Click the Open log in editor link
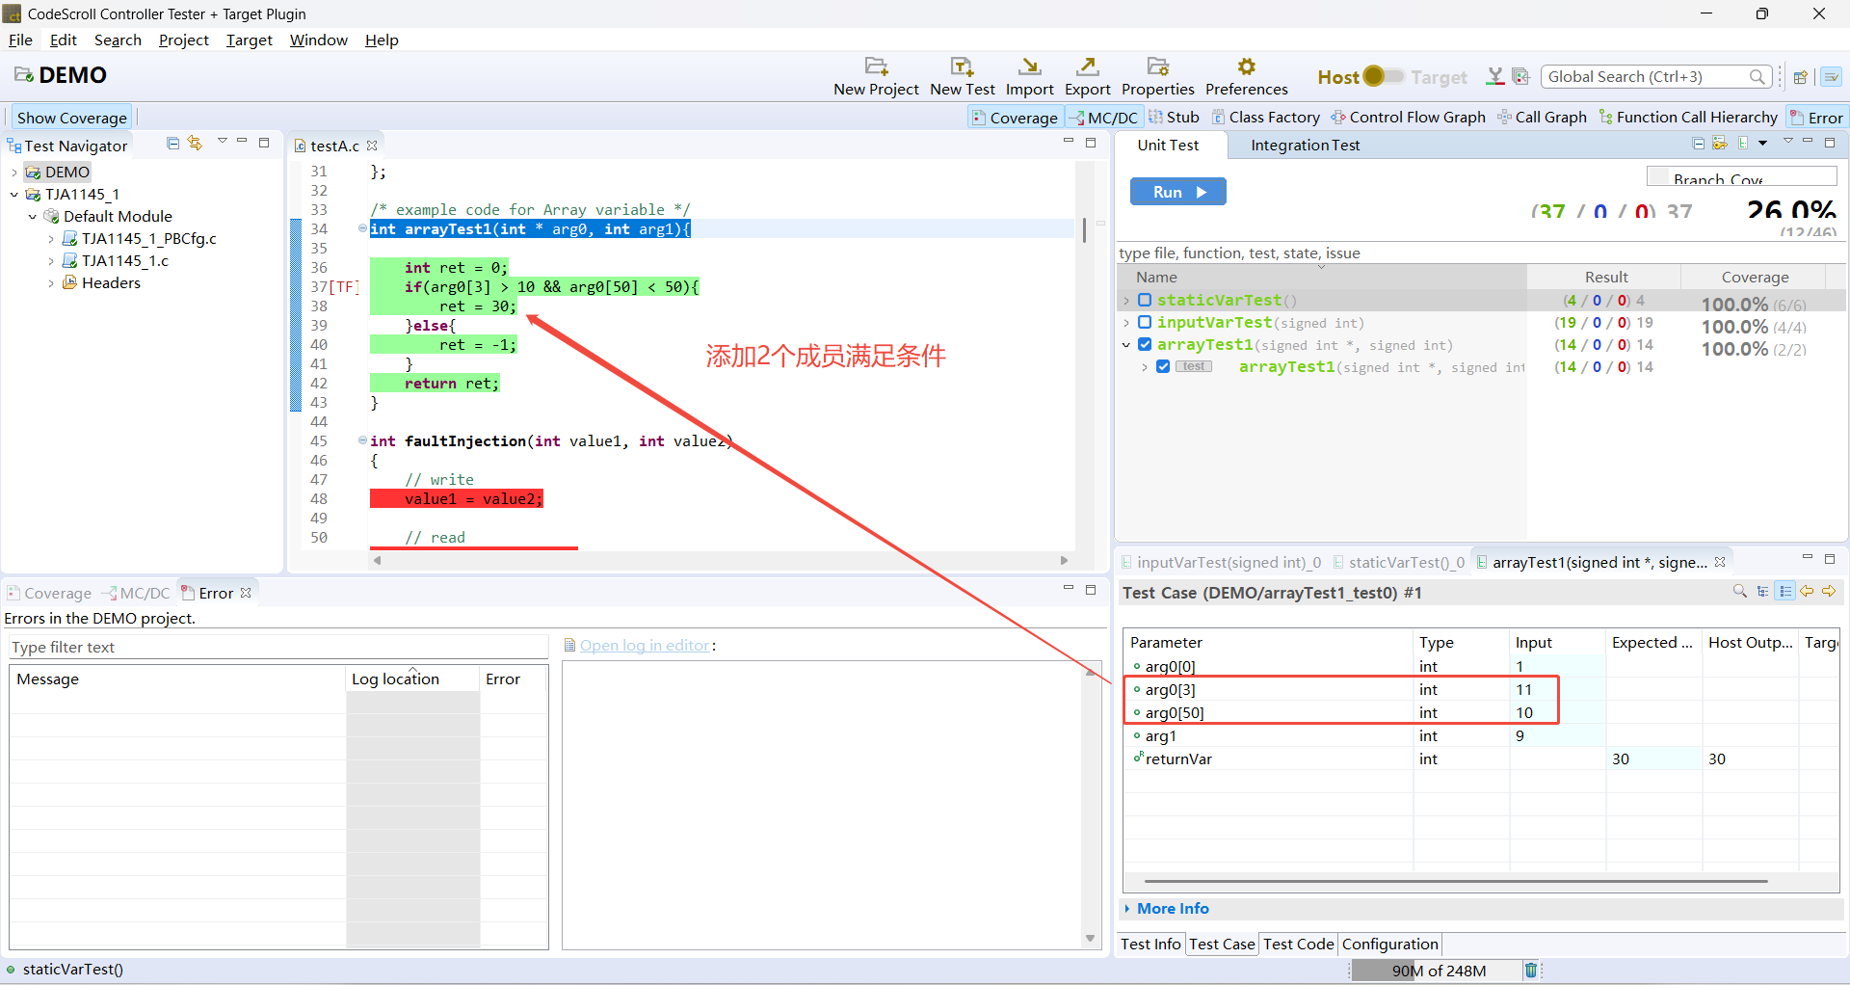The width and height of the screenshot is (1850, 985). 644,646
